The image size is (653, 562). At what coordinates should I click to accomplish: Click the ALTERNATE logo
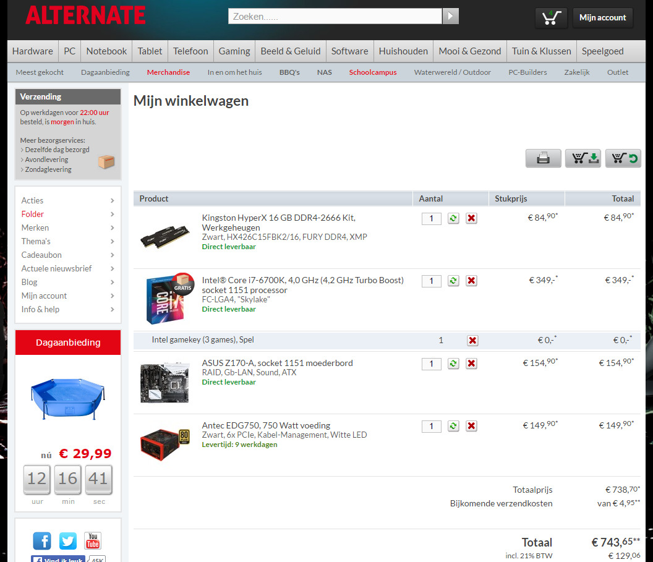coord(85,15)
